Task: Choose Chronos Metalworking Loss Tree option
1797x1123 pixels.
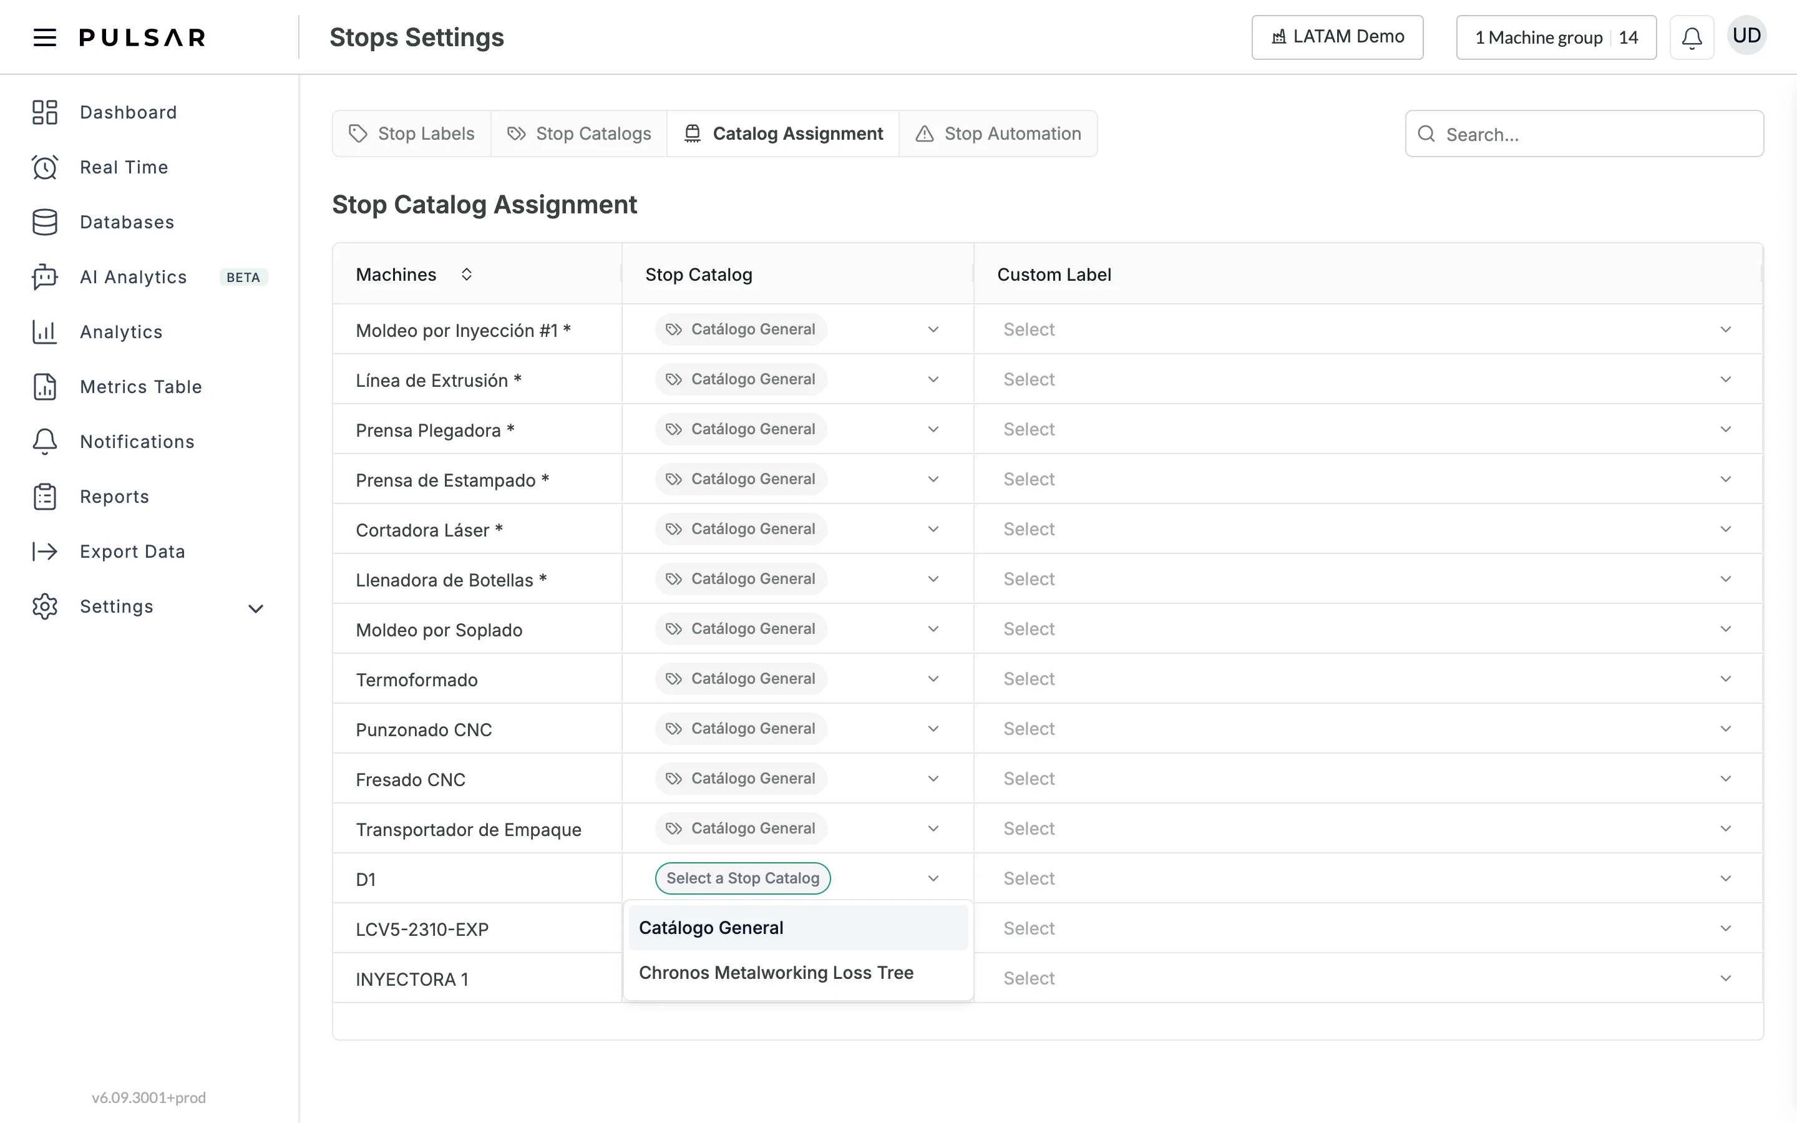Action: [798, 972]
